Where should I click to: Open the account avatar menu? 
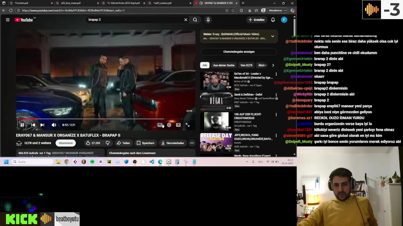pyautogui.click(x=284, y=20)
